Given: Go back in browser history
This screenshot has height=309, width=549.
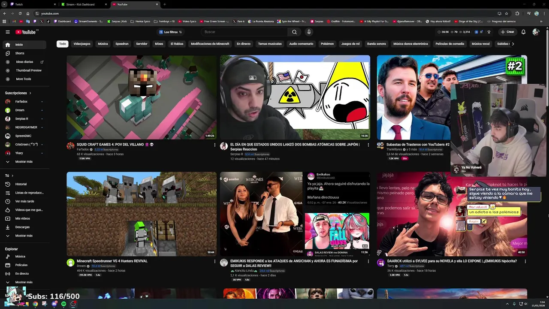Looking at the screenshot, I should [x=4, y=13].
